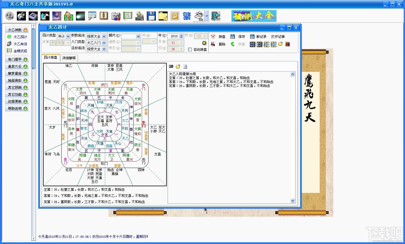Open 帮助说明 in the sidebar
Viewport: 405px width, 244px height.
click(x=17, y=109)
